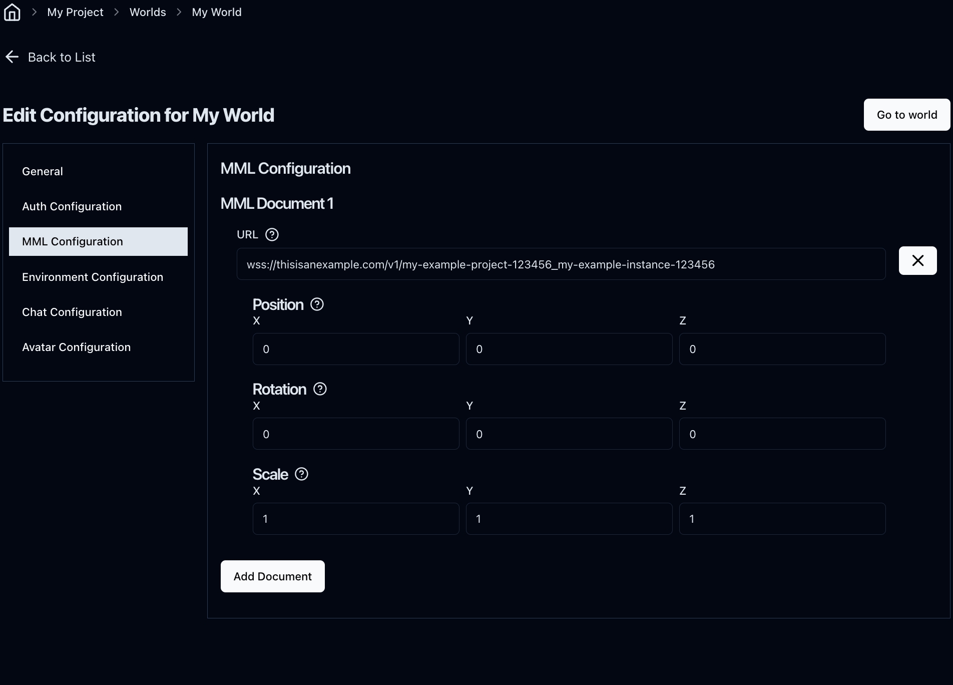Remove MML Document 1 with X button
953x685 pixels.
point(917,260)
